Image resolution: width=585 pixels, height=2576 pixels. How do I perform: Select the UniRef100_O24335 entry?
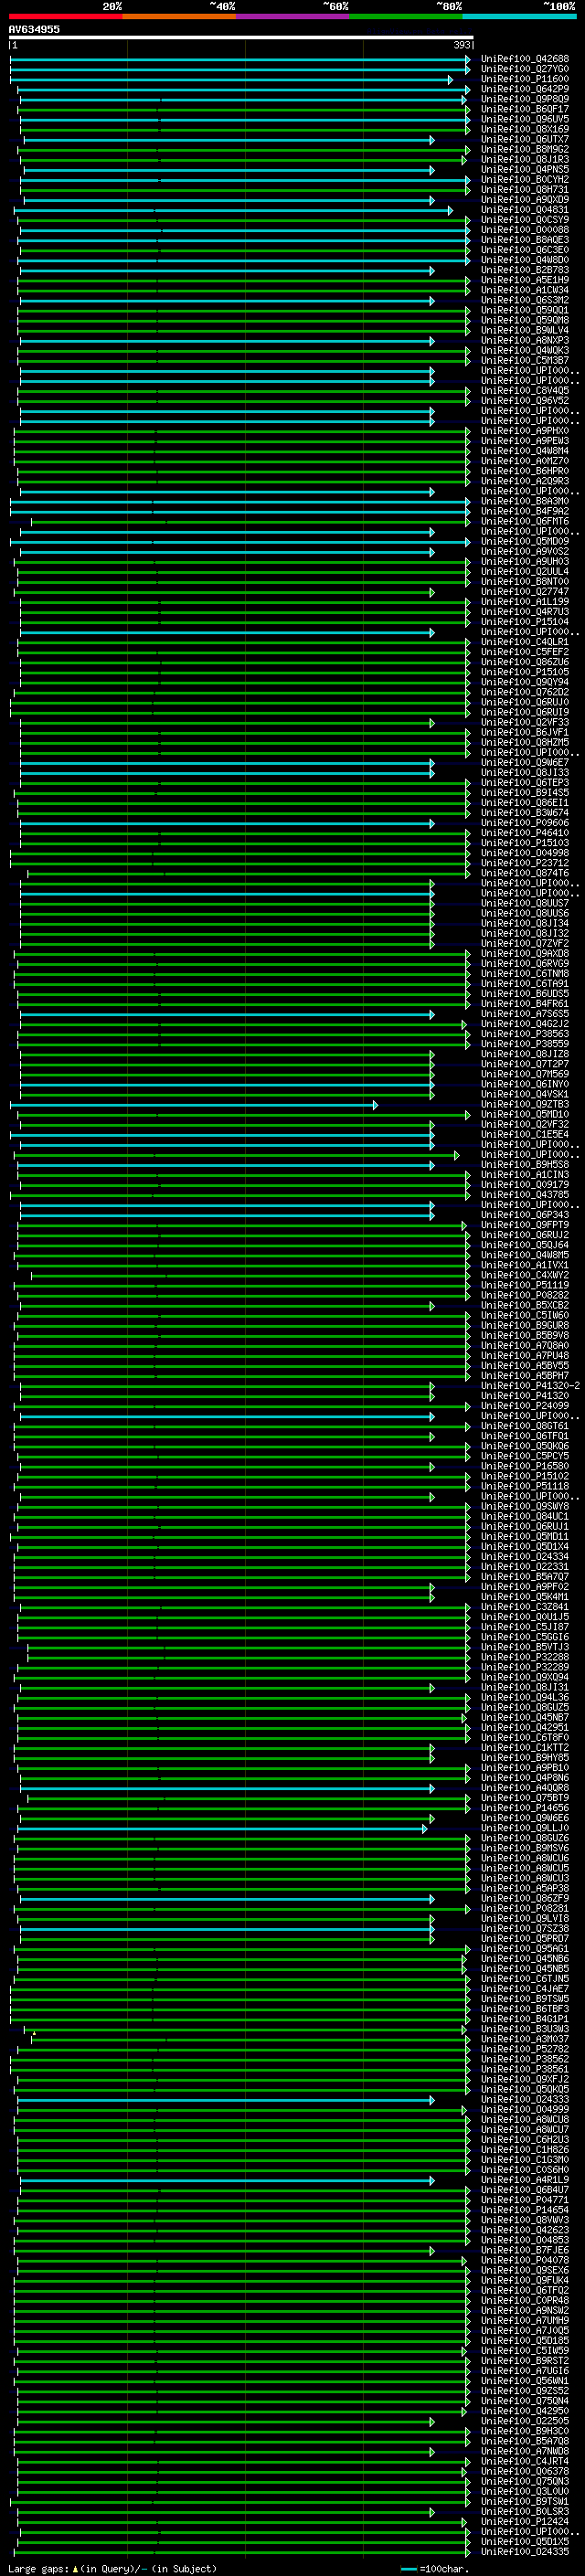[x=525, y=2551]
